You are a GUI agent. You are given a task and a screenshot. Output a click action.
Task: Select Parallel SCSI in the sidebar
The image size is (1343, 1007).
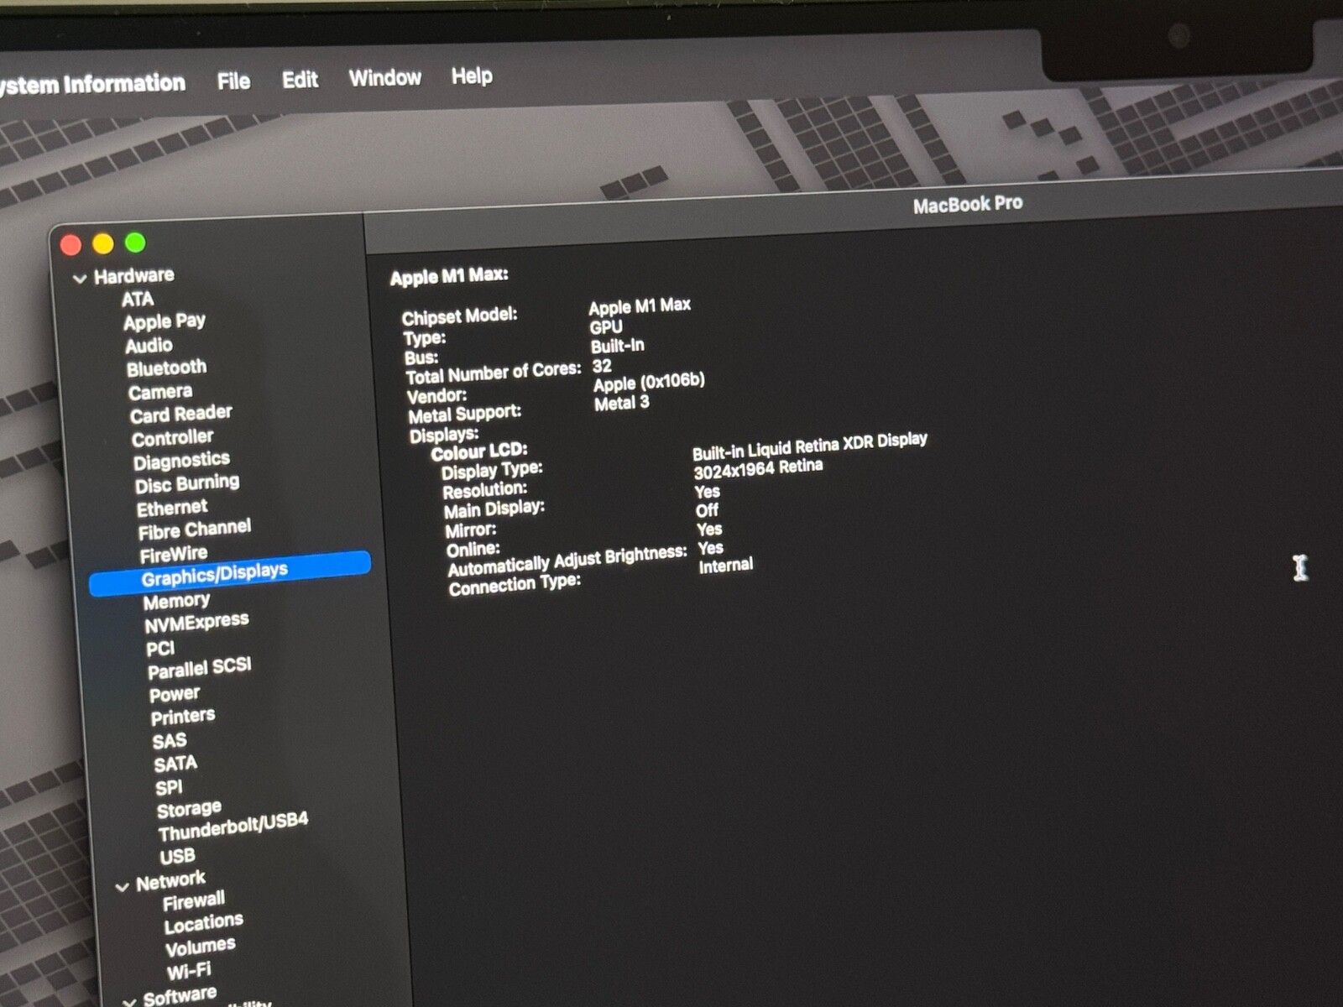pyautogui.click(x=200, y=669)
